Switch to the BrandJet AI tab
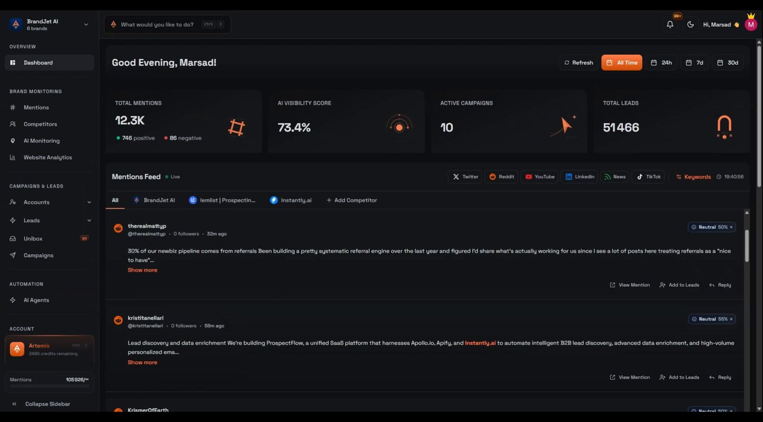This screenshot has width=763, height=422. (x=154, y=201)
